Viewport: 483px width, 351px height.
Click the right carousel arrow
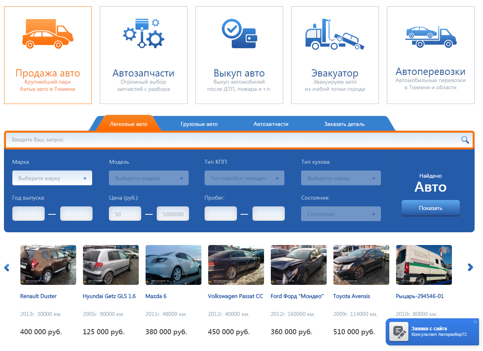tap(470, 267)
